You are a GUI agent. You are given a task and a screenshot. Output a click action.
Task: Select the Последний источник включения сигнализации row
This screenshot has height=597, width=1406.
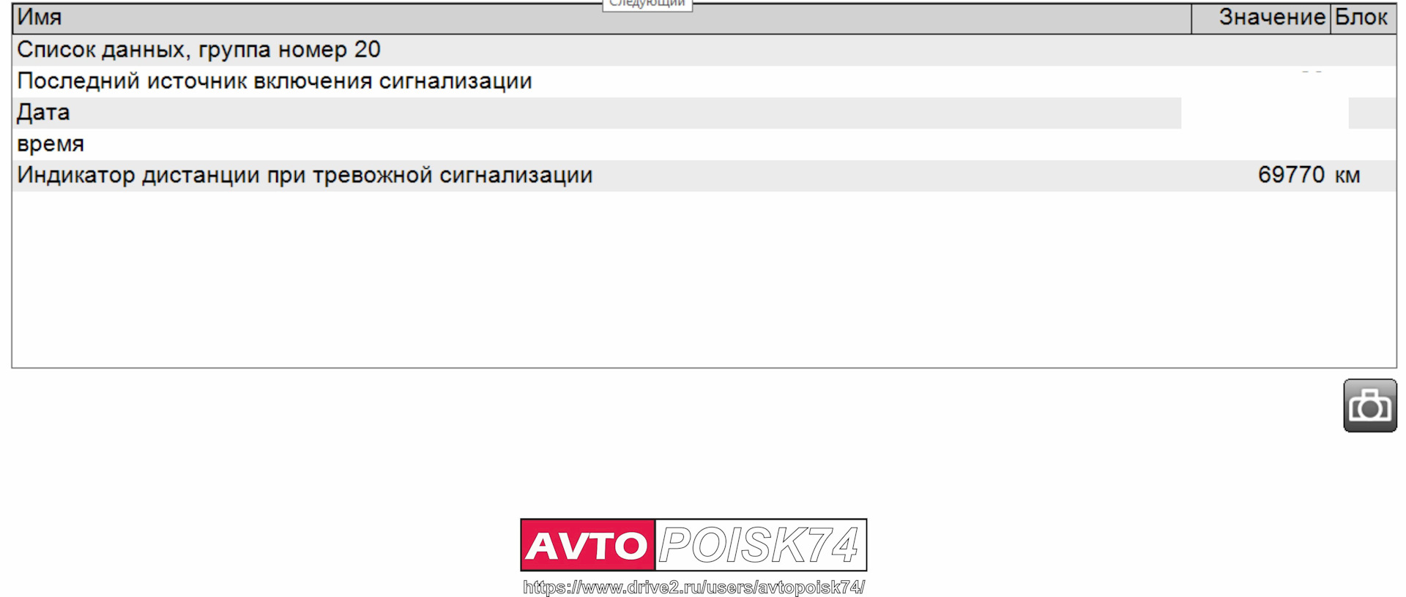pos(704,81)
